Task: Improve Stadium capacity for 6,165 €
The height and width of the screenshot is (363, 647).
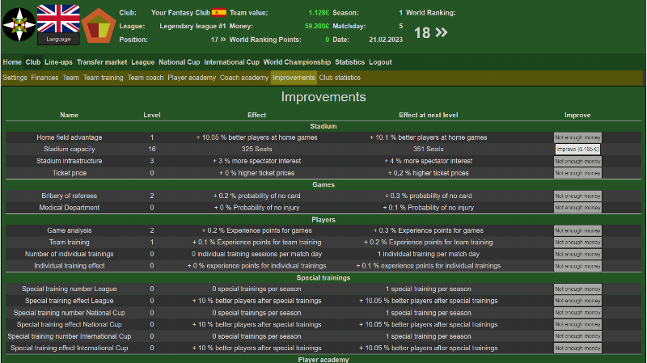Action: click(x=577, y=150)
